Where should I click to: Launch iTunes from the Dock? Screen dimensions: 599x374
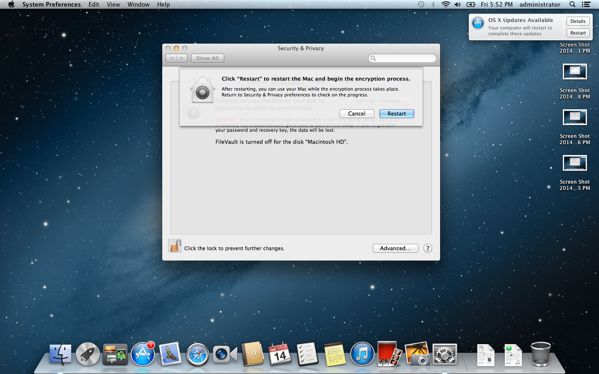362,354
